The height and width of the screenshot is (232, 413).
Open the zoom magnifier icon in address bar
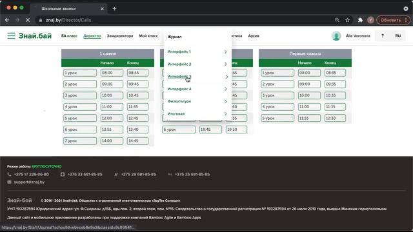click(x=337, y=20)
